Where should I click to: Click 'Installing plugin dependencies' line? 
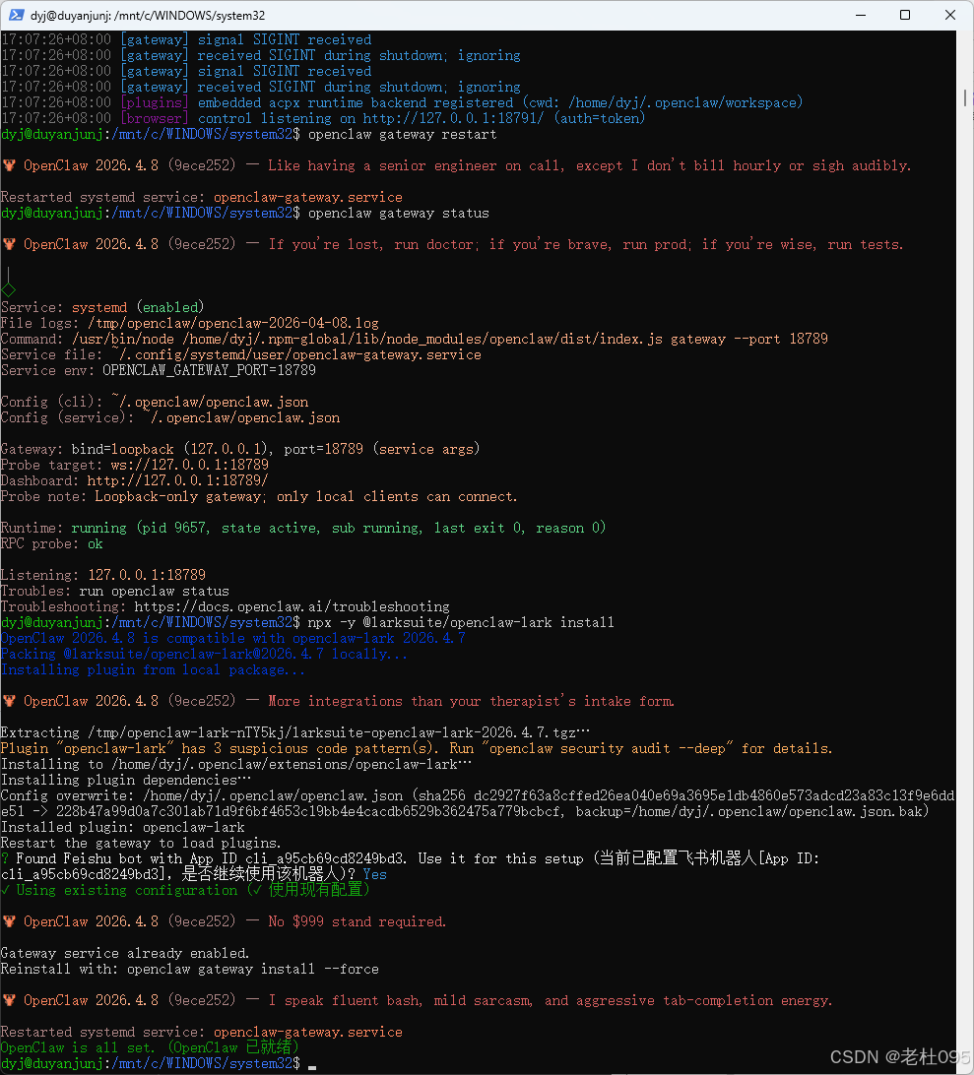(x=126, y=781)
